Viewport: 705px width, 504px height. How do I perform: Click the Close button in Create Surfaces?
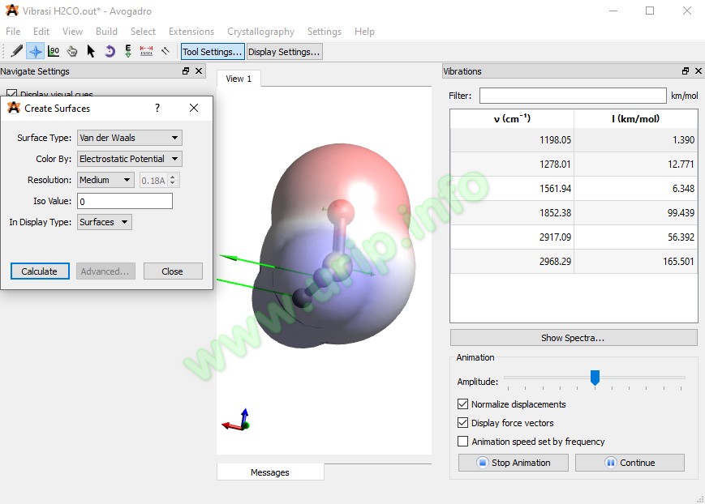coord(173,271)
